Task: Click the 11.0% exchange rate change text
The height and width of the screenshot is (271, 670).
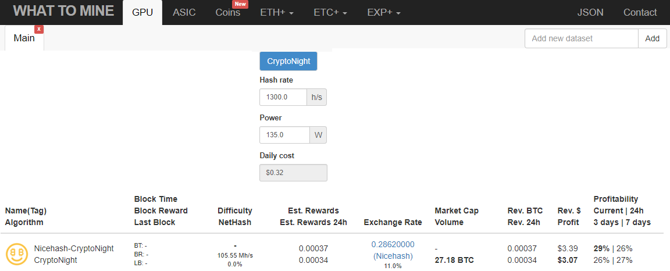Action: coord(393,266)
